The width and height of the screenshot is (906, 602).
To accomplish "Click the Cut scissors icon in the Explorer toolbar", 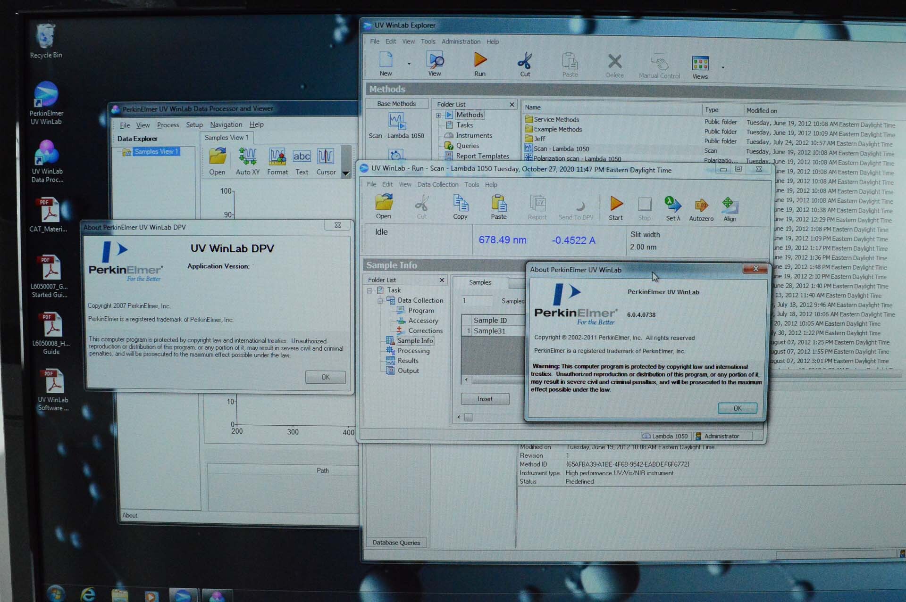I will [525, 61].
